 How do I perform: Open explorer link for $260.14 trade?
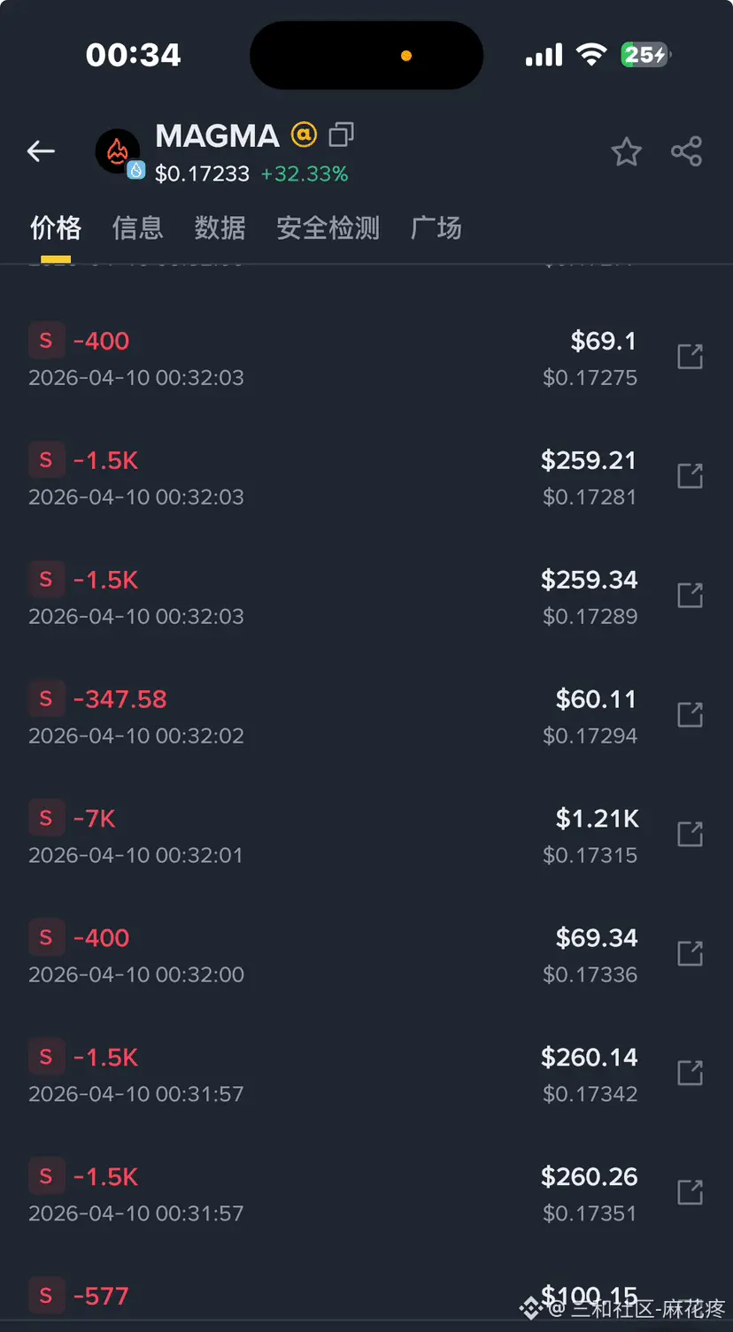coord(690,1073)
